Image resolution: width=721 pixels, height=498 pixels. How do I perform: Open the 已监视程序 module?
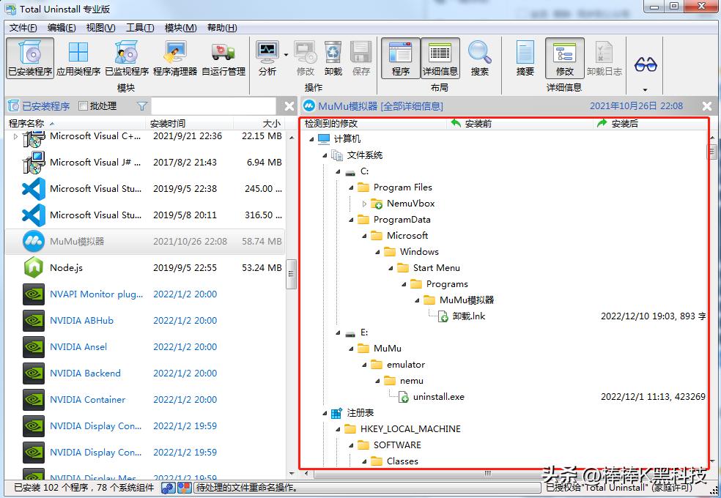(127, 58)
